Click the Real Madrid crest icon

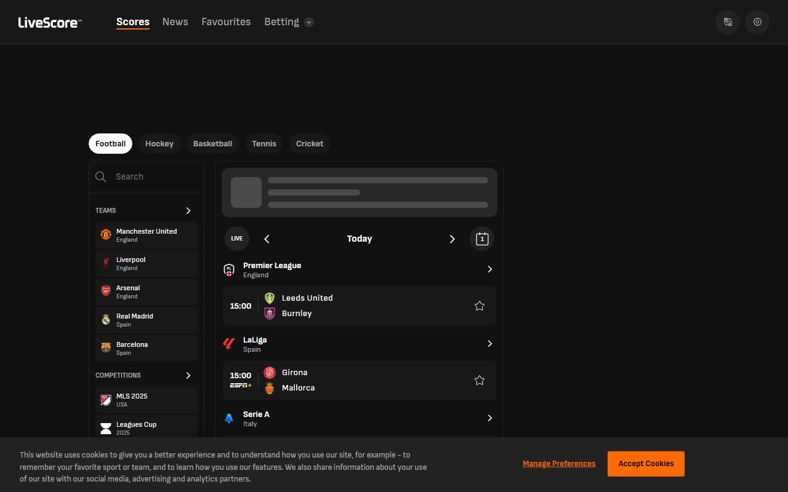[x=106, y=320]
